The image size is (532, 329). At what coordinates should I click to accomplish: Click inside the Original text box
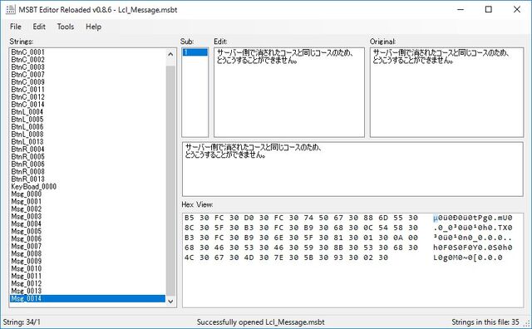pos(446,92)
